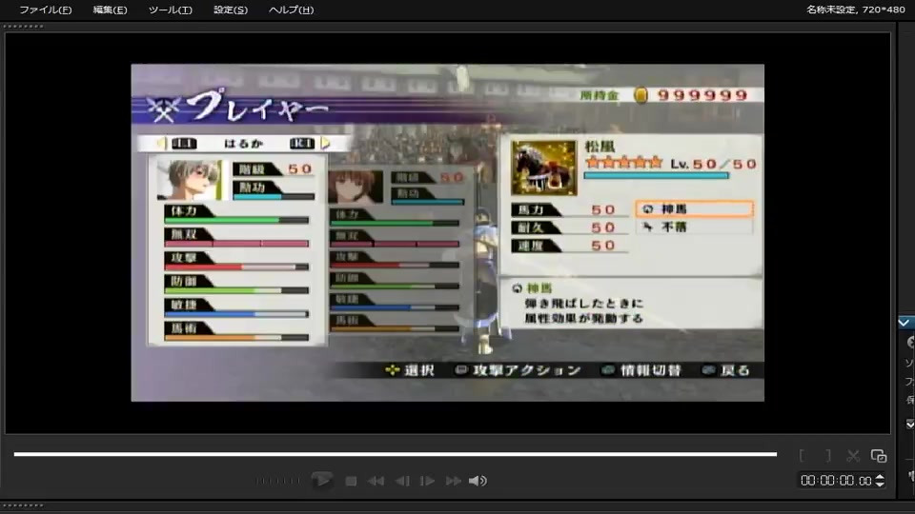Click the game video in the preview window
Screen dimensions: 915x514
coord(448,232)
